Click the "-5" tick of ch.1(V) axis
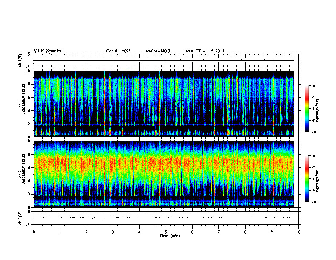 [x=28, y=67]
